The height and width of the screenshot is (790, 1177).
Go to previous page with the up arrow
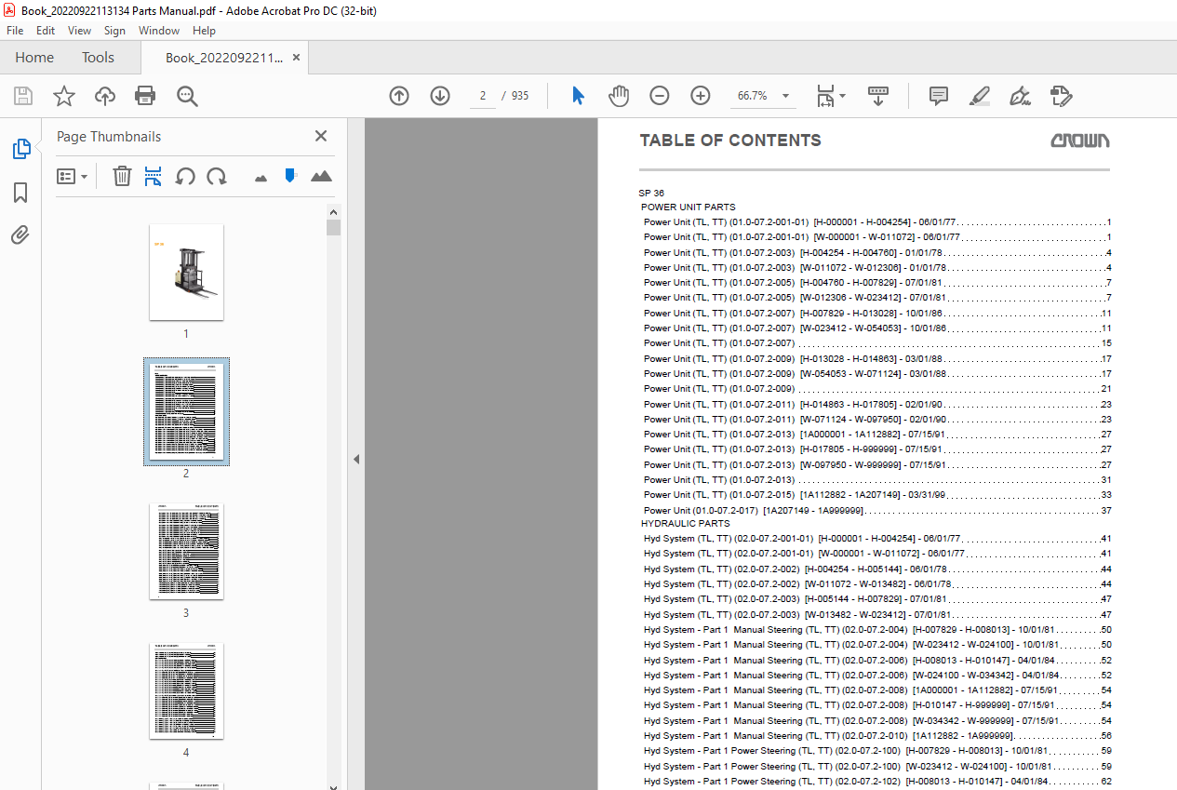(x=399, y=96)
